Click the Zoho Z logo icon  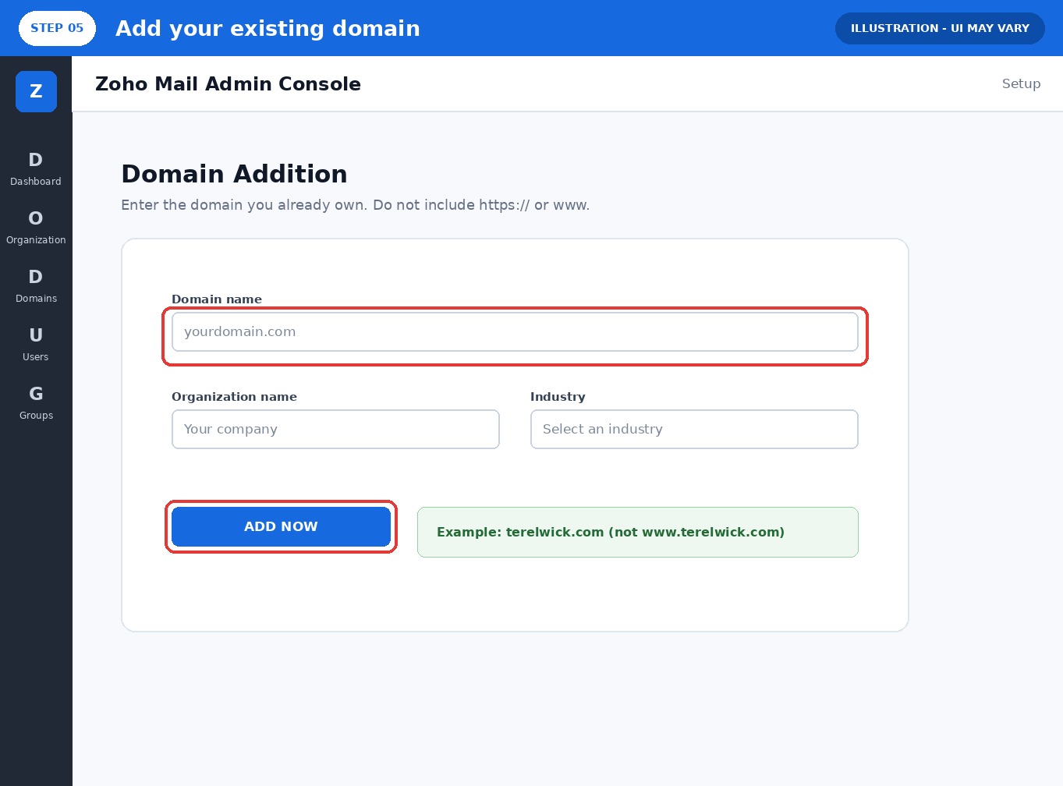pos(36,91)
